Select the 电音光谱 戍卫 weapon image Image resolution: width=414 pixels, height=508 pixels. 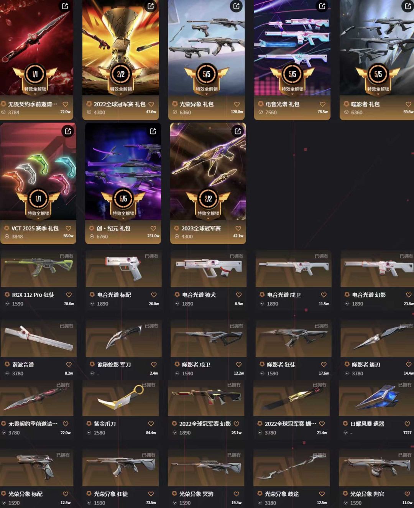294,269
